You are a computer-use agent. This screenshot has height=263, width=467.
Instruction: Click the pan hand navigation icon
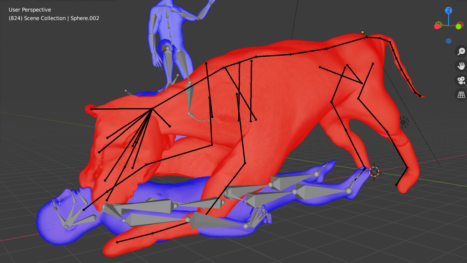(x=461, y=66)
